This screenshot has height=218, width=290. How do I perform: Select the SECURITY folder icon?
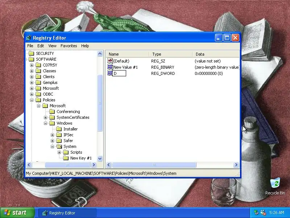pyautogui.click(x=32, y=53)
